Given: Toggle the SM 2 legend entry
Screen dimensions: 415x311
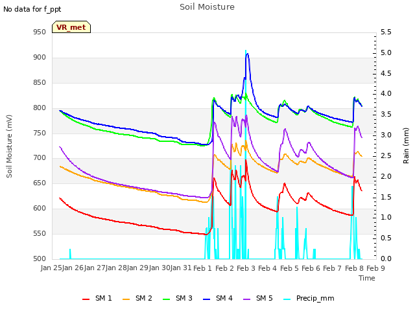Looking at the screenshot, I should pyautogui.click(x=137, y=298).
